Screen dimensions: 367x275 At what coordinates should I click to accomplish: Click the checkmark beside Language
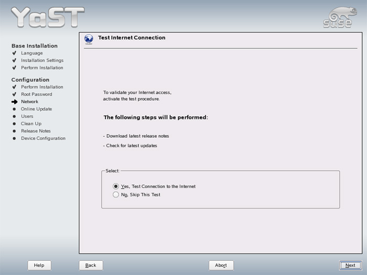coord(14,53)
